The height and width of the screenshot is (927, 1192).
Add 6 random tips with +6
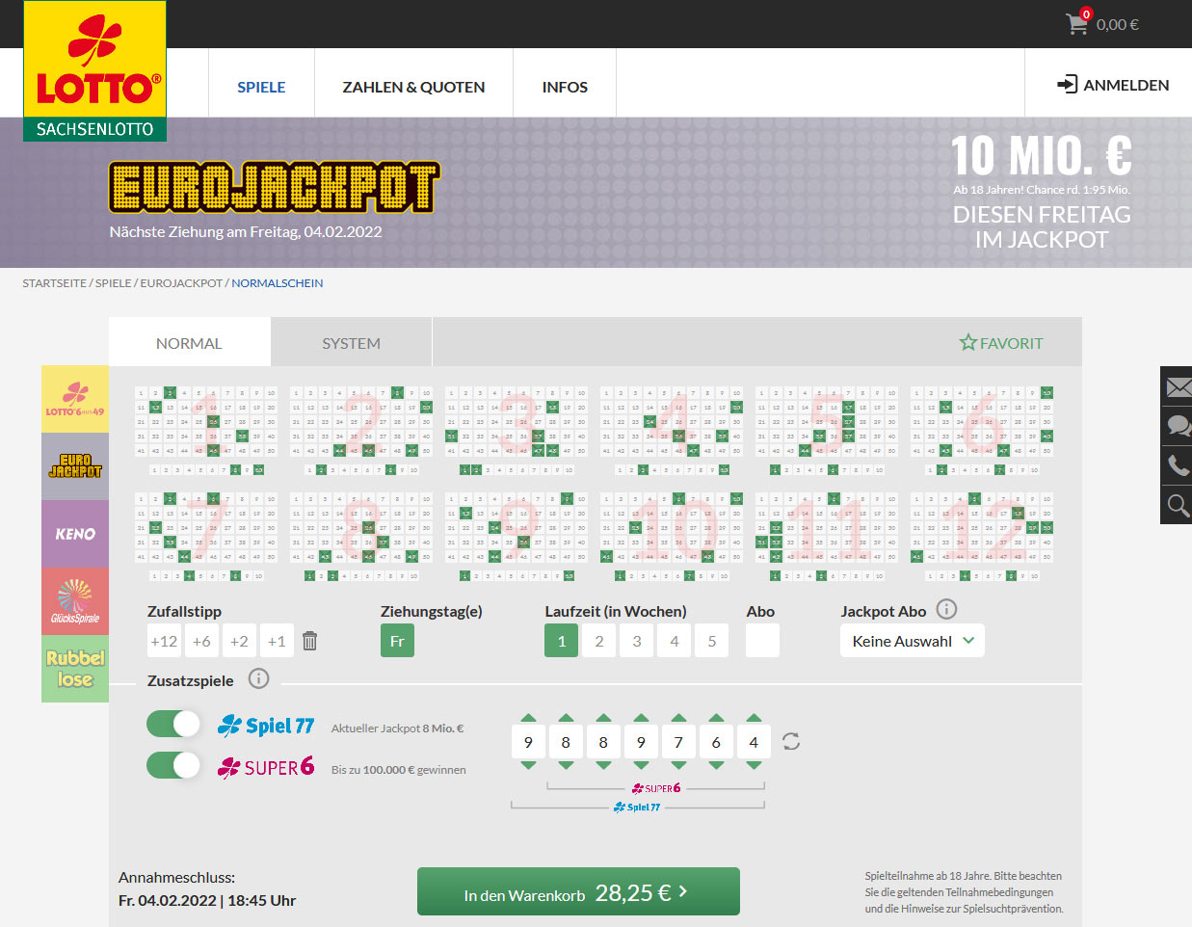[201, 641]
